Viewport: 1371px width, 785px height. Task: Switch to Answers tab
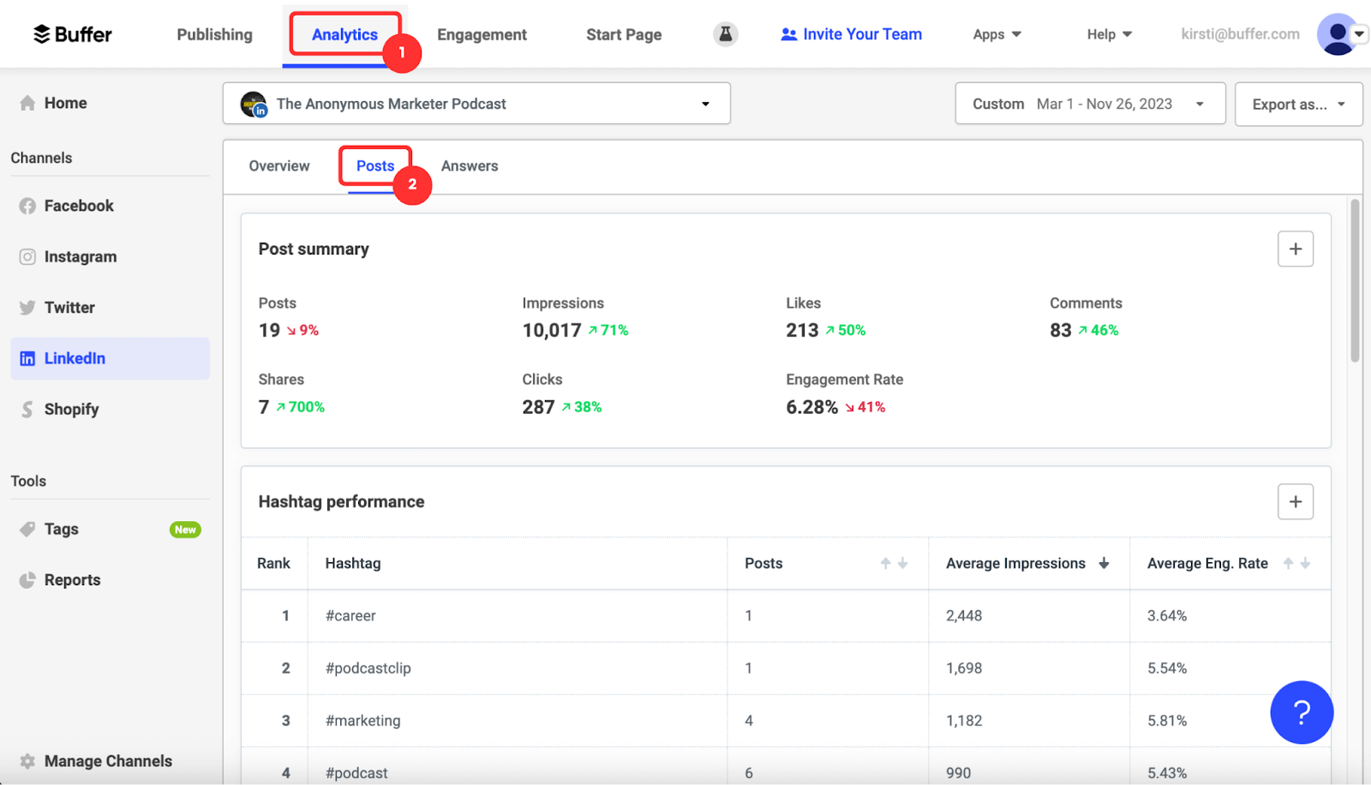[470, 166]
